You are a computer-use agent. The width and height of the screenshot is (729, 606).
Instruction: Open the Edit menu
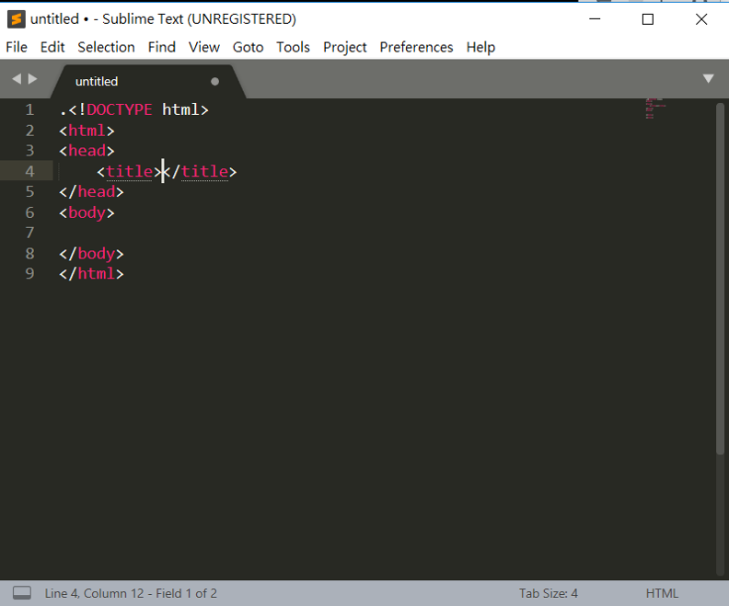tap(52, 47)
